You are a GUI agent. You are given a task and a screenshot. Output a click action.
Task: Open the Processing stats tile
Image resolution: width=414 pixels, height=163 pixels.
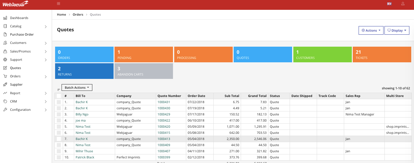point(203,54)
